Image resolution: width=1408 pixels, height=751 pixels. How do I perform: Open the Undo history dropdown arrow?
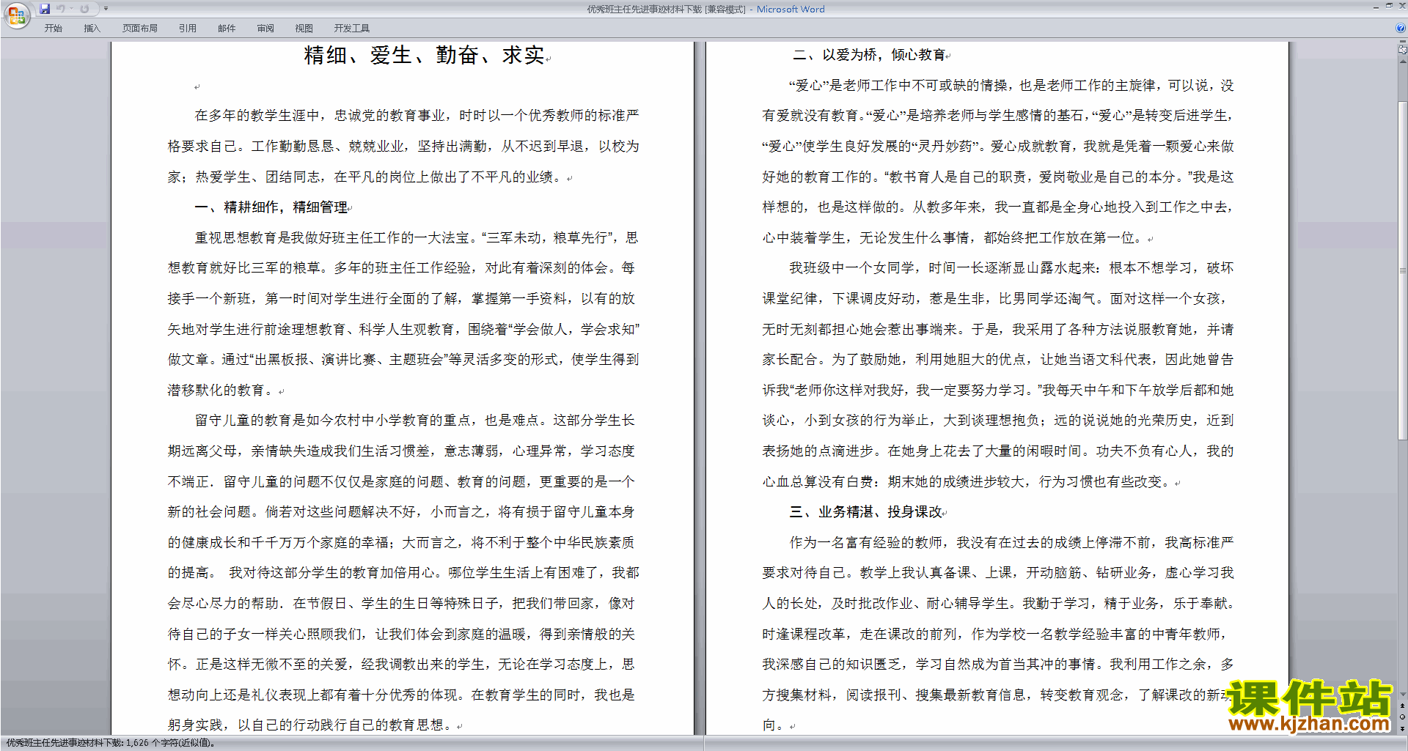(71, 9)
